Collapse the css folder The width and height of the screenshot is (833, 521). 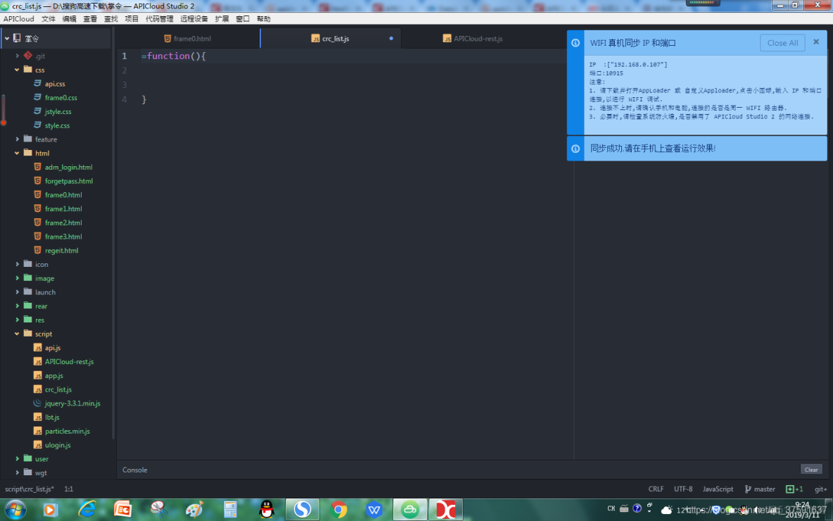pos(17,70)
